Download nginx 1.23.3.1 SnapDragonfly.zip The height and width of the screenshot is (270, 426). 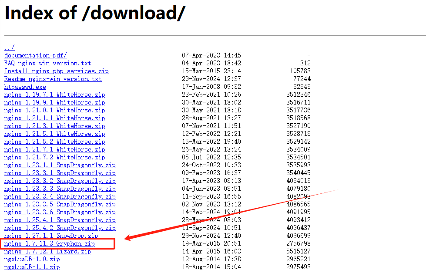60,173
